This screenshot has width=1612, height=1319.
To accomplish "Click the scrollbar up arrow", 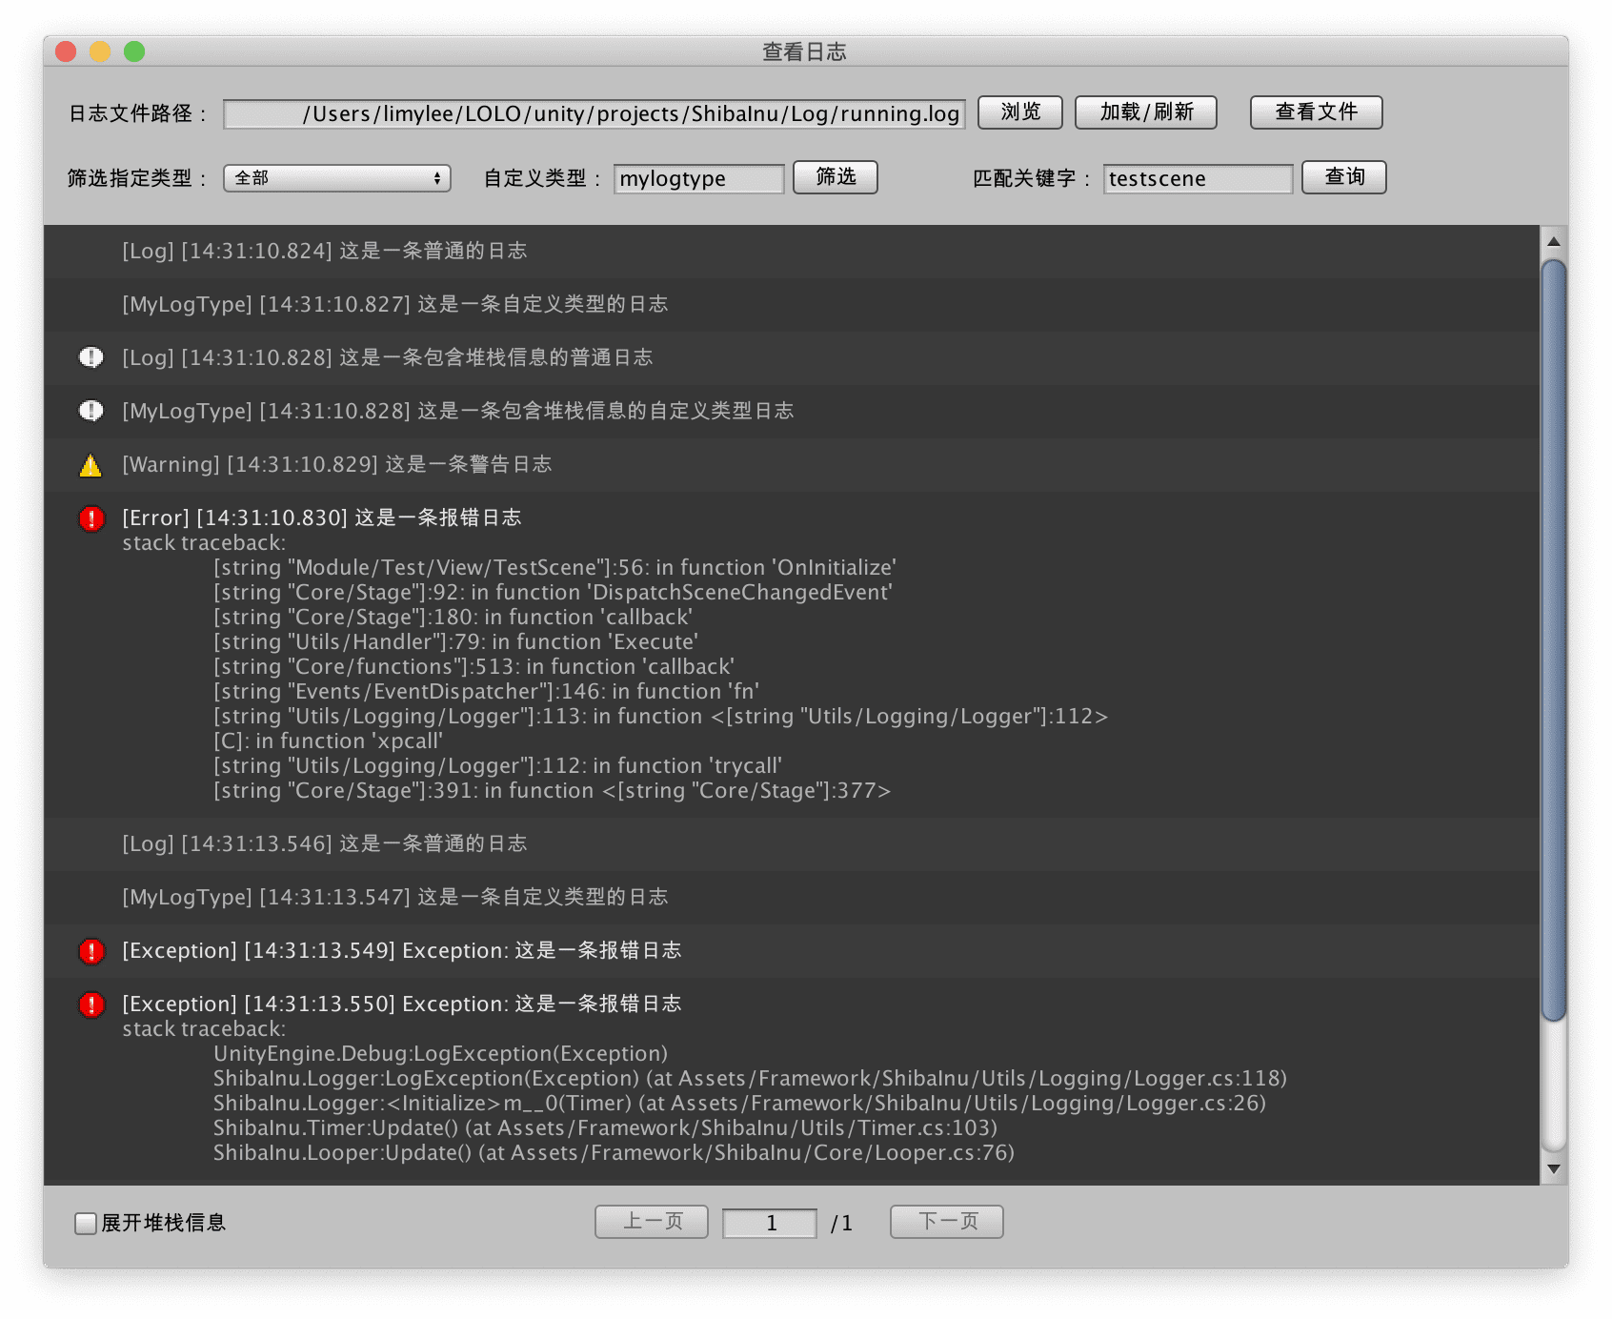I will [x=1554, y=242].
